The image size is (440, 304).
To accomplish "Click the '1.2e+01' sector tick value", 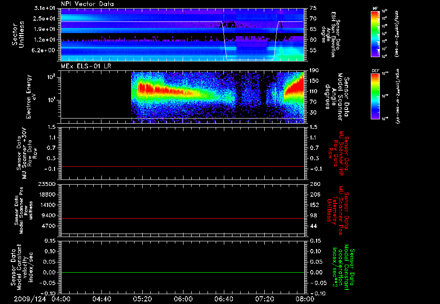I will pyautogui.click(x=45, y=40).
